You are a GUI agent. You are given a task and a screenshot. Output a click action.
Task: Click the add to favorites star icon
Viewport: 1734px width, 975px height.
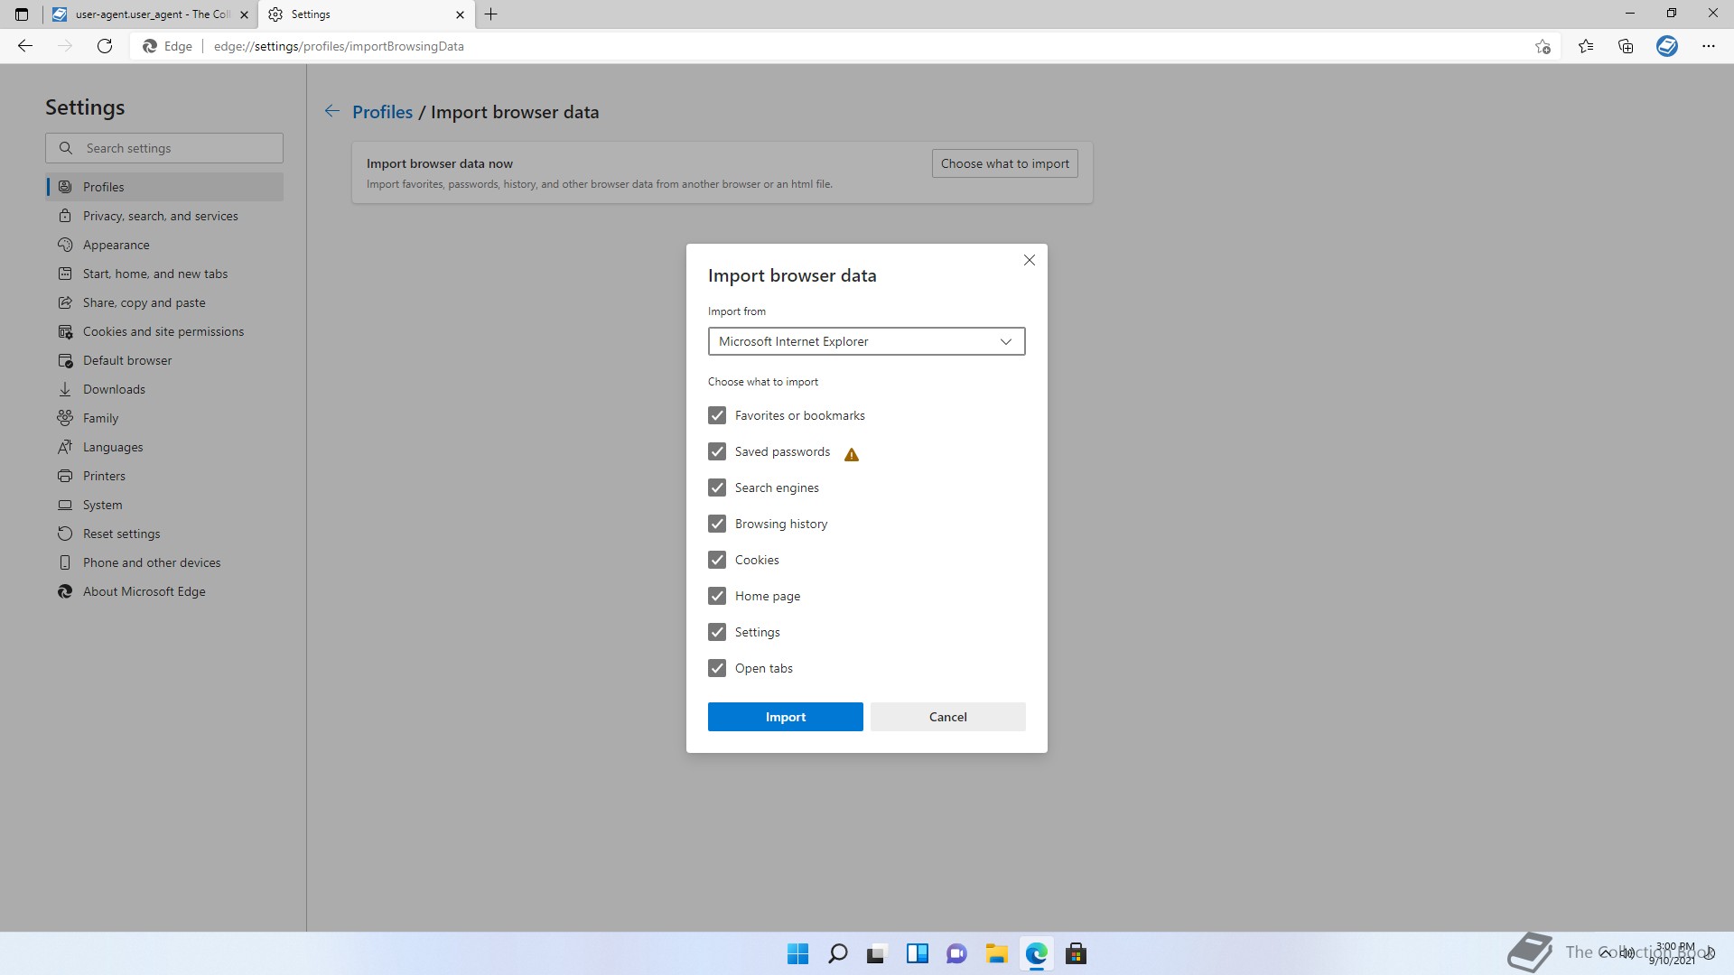click(x=1543, y=46)
